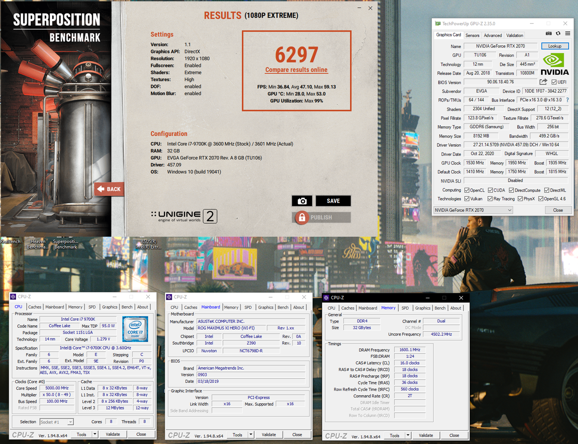This screenshot has width=578, height=444.
Task: Click Close button in GPU-Z
Action: 558,210
